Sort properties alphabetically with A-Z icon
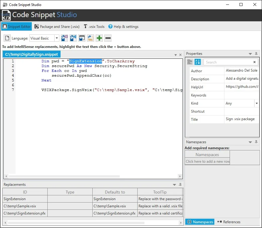Image resolution: width=262 pixels, height=228 pixels. (x=198, y=62)
